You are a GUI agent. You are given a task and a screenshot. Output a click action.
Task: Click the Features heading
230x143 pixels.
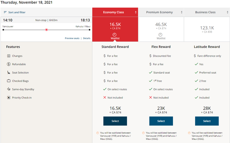click(13, 47)
